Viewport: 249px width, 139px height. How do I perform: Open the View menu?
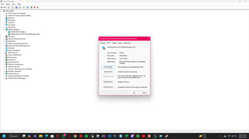point(14,4)
